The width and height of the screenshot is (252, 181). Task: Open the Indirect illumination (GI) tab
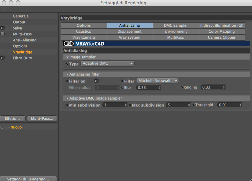[x=222, y=26]
